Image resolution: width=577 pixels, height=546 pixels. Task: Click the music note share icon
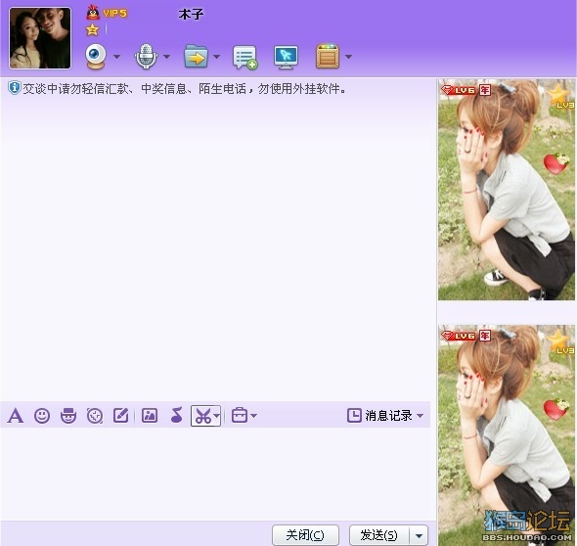pos(177,415)
